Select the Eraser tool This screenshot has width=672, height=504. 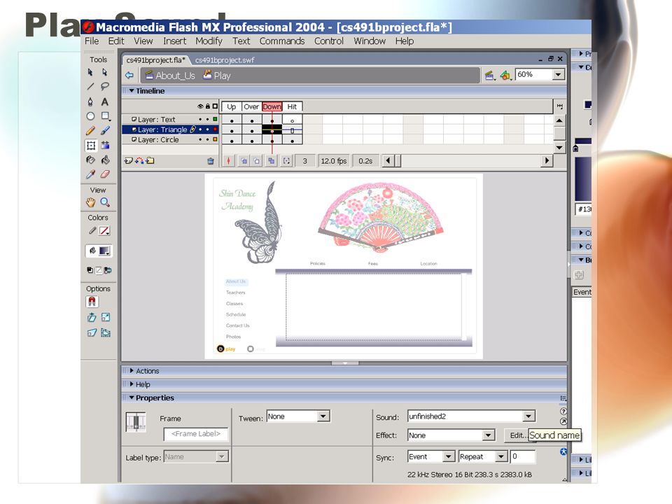click(105, 174)
